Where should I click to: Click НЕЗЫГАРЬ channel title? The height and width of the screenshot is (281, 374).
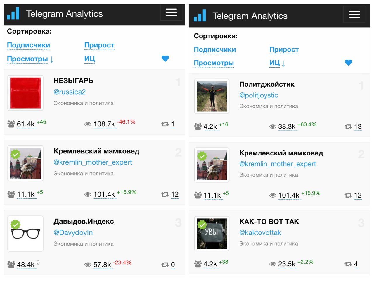[73, 81]
